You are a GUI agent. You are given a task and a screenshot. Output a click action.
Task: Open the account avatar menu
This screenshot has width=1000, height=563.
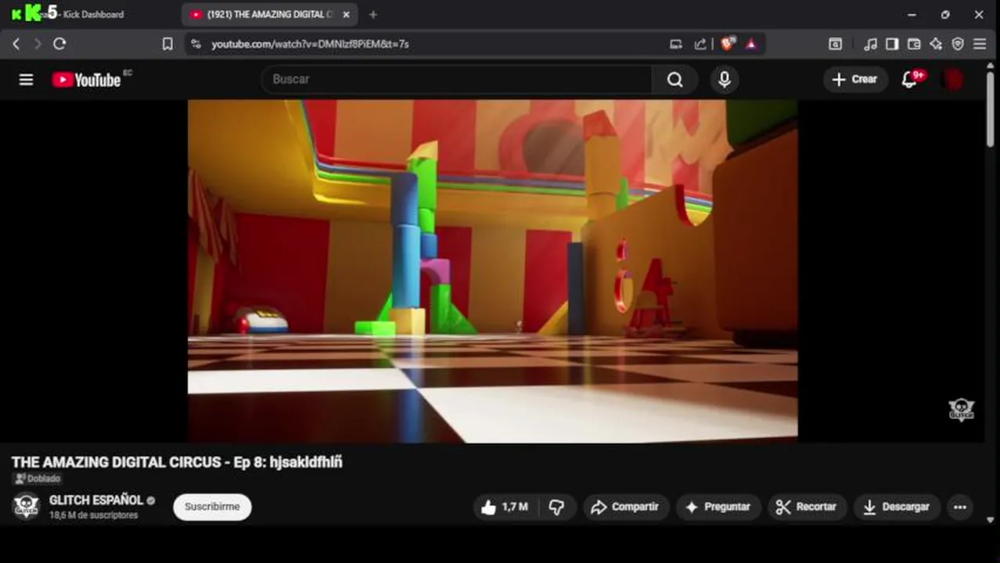953,79
